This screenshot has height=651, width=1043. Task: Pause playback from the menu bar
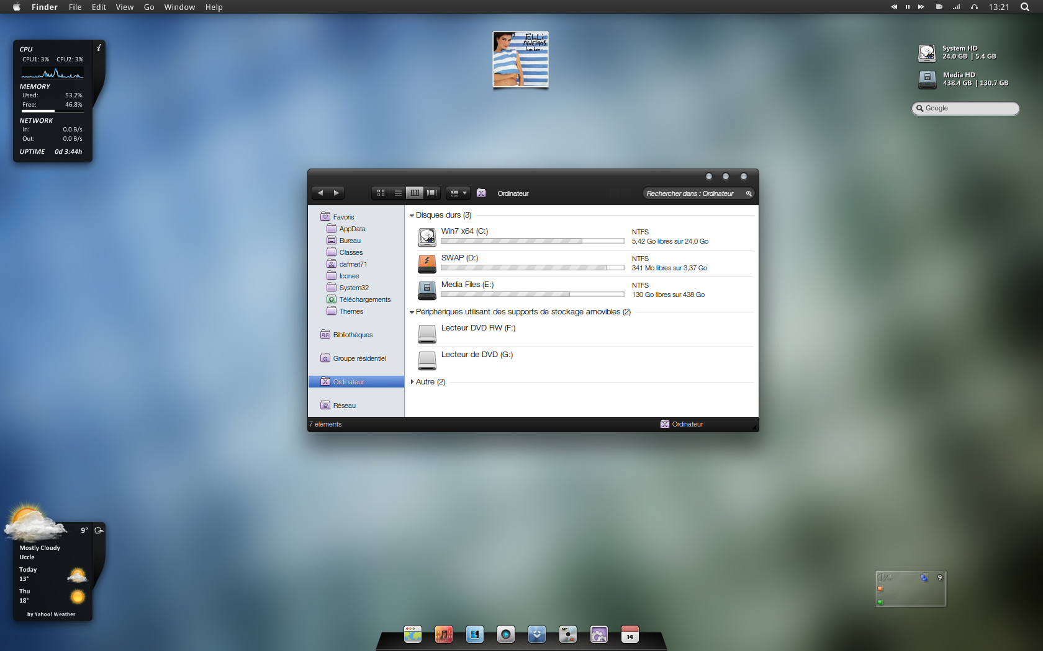point(908,7)
